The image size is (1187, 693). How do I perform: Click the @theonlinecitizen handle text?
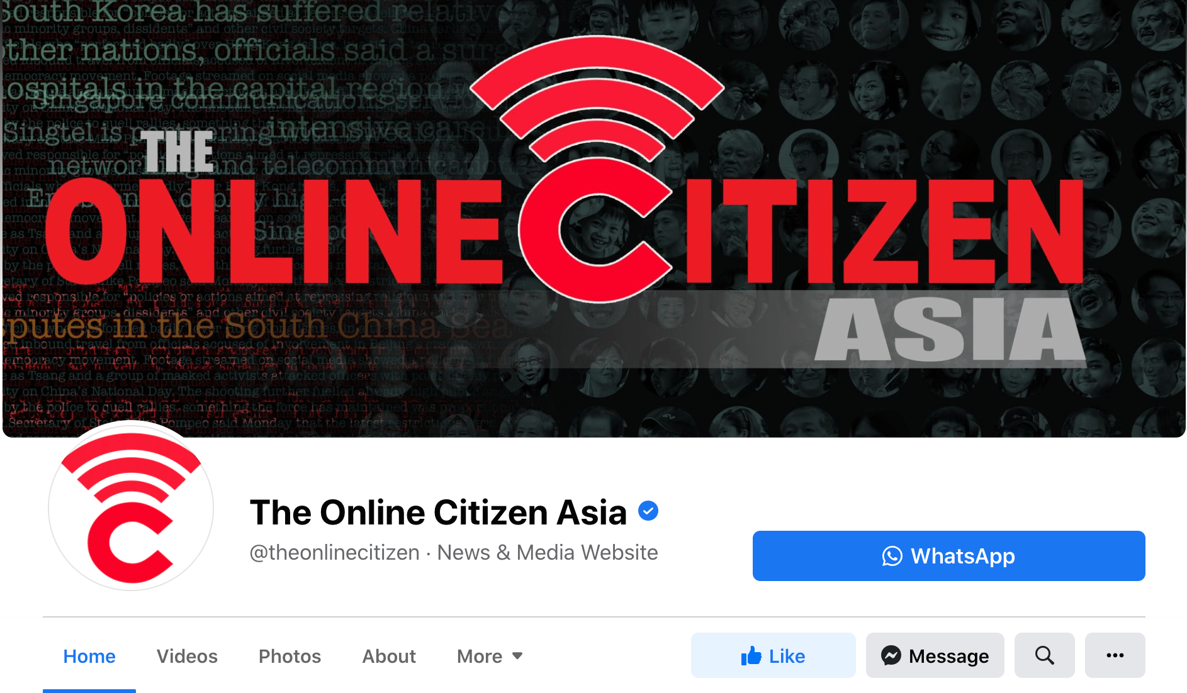[335, 552]
